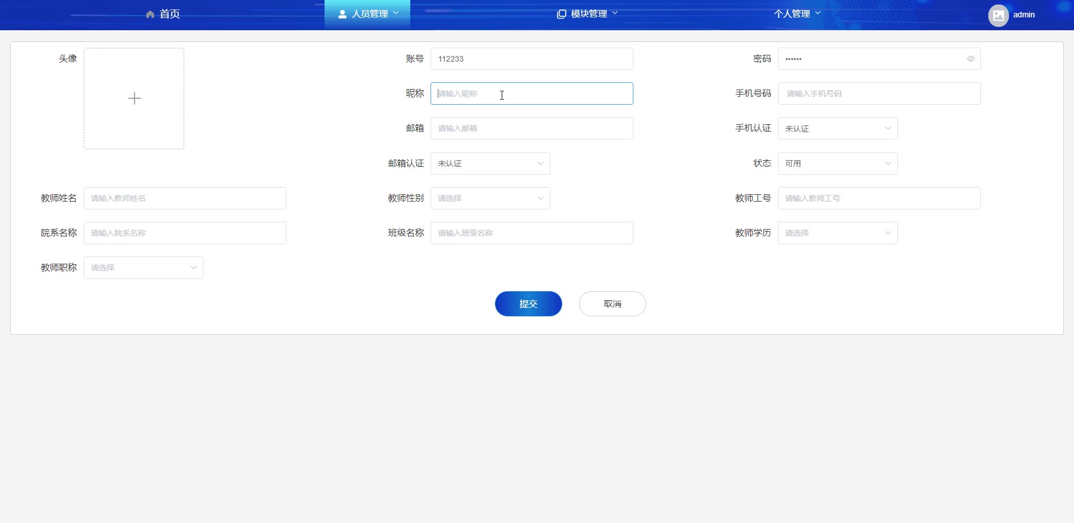
Task: Click the admin username
Action: pyautogui.click(x=1024, y=15)
